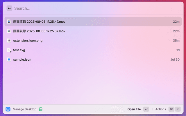Focus the Search input field
The width and height of the screenshot is (186, 116).
pyautogui.click(x=87, y=8)
